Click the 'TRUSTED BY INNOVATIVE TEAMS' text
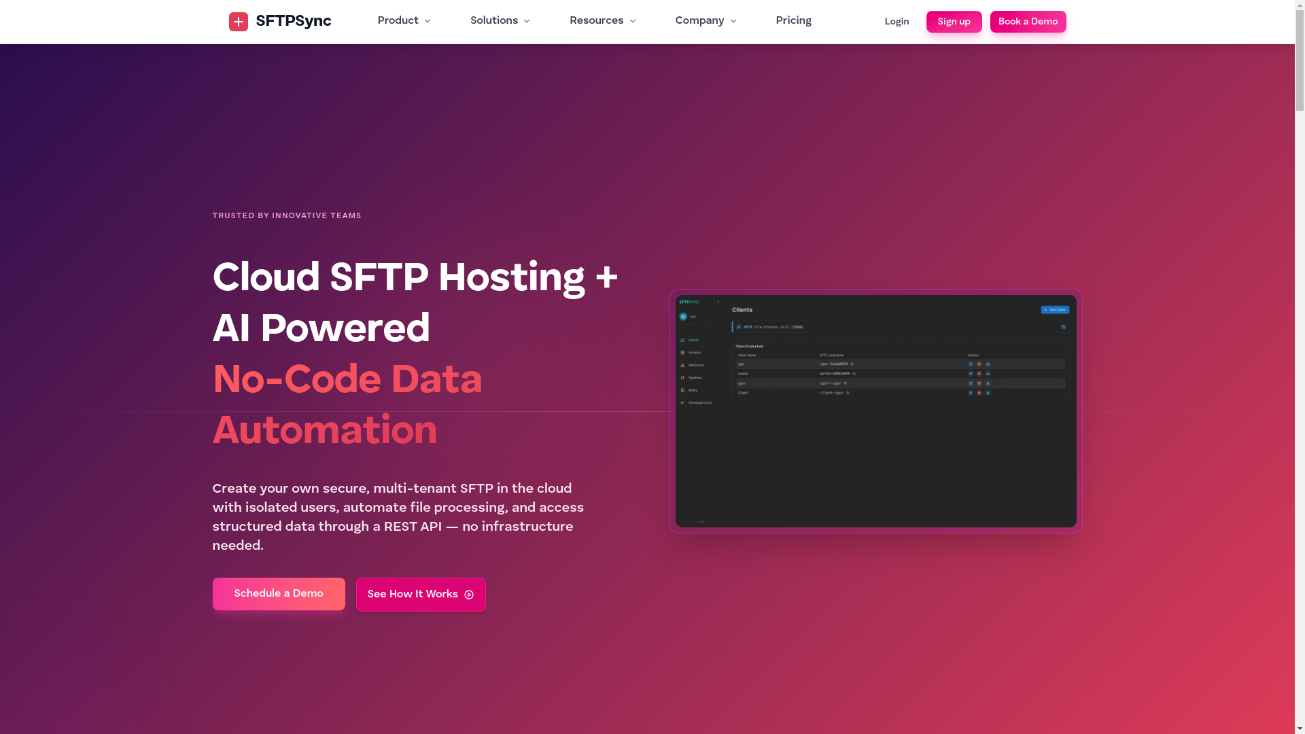Viewport: 1305px width, 734px height. pyautogui.click(x=287, y=215)
